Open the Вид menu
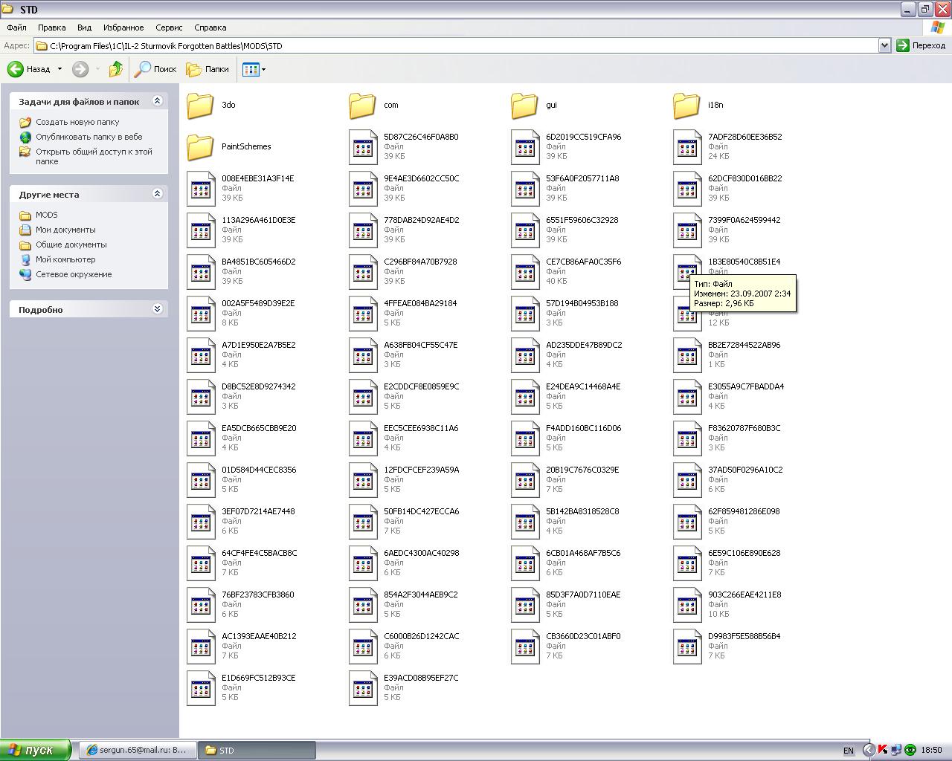The height and width of the screenshot is (761, 952). tap(84, 27)
